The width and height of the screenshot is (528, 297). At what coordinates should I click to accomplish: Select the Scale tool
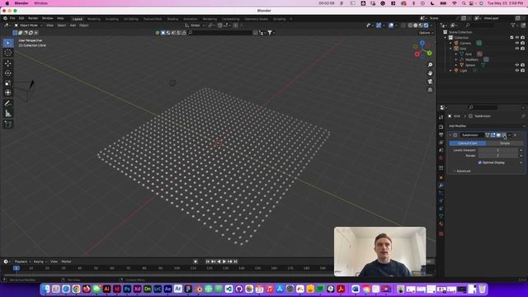pyautogui.click(x=8, y=82)
